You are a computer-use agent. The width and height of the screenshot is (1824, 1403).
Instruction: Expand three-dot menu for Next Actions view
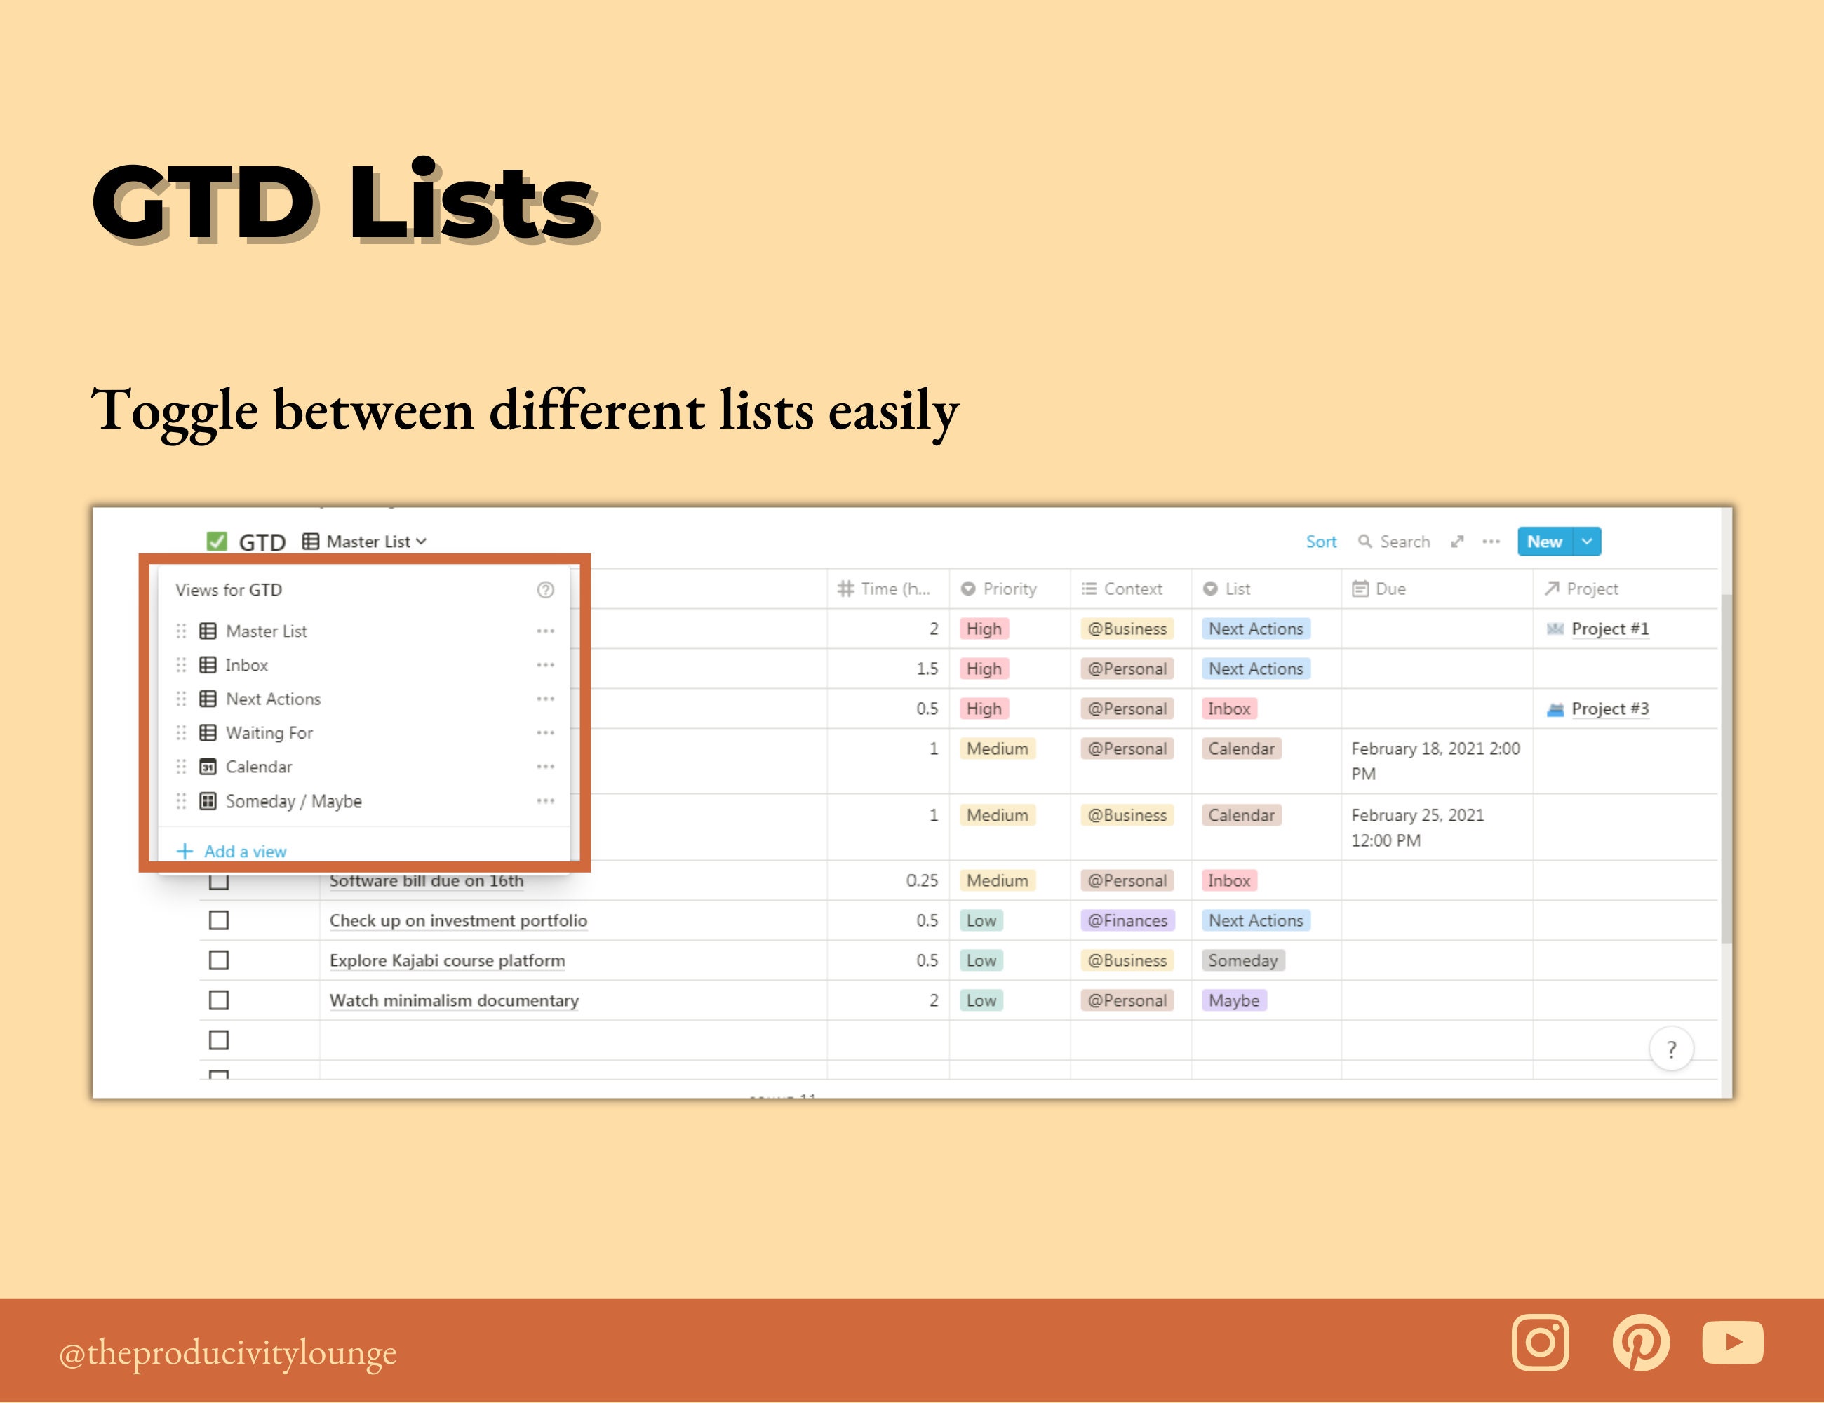[546, 699]
